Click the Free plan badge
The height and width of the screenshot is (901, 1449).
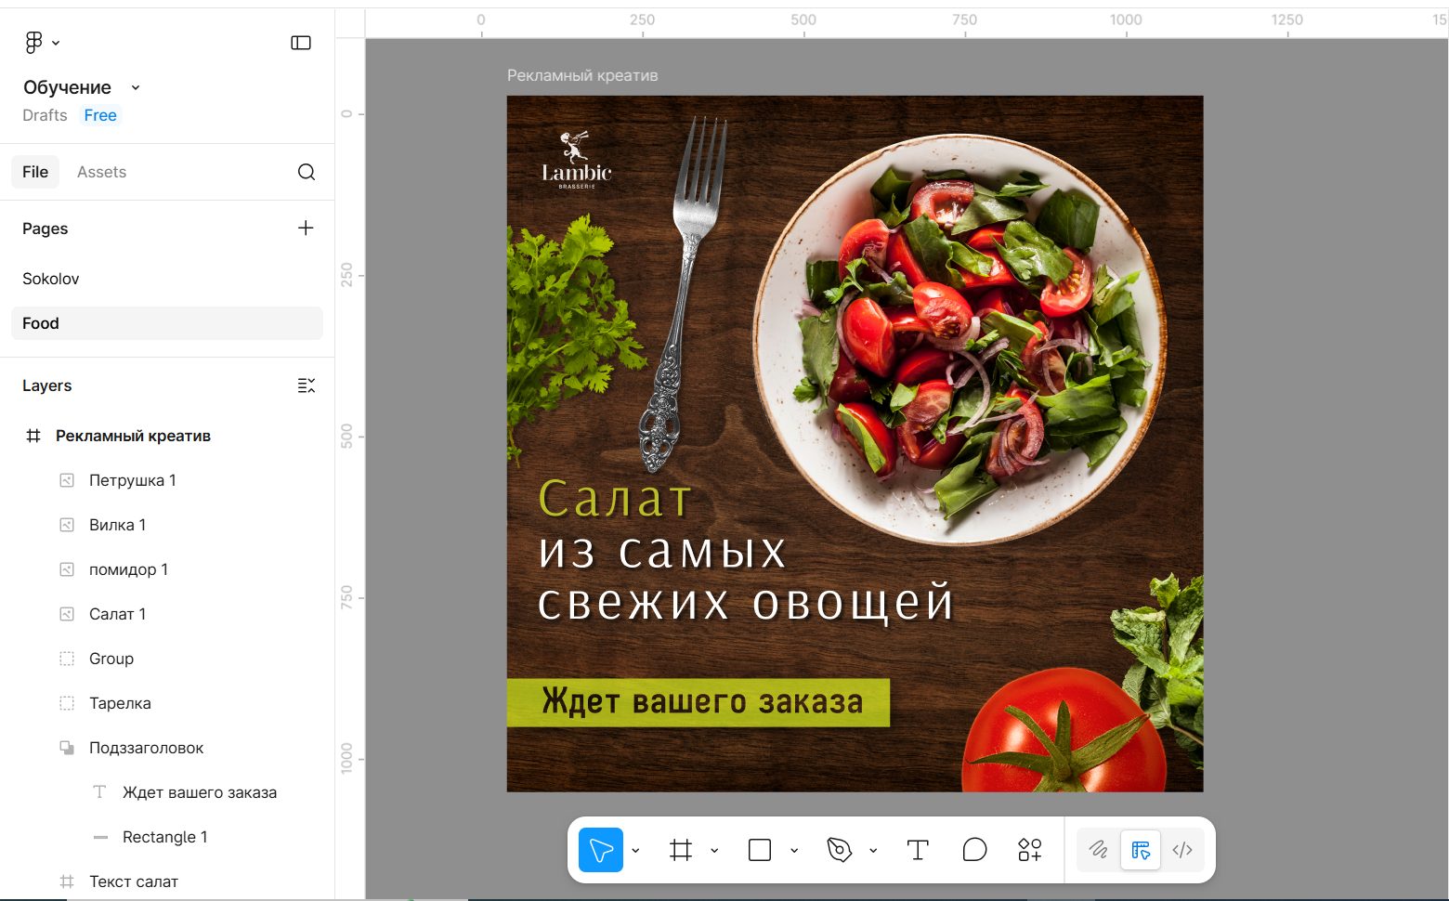click(100, 115)
